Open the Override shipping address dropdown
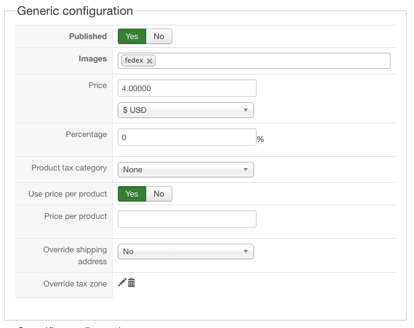The width and height of the screenshot is (414, 328). click(x=186, y=251)
